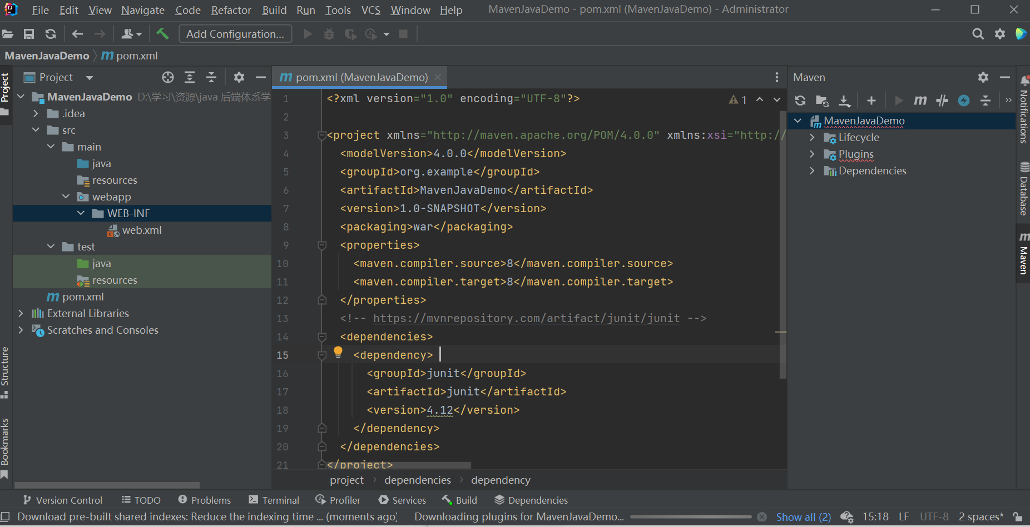Click the Show all (2) link
Image resolution: width=1030 pixels, height=527 pixels.
(803, 517)
